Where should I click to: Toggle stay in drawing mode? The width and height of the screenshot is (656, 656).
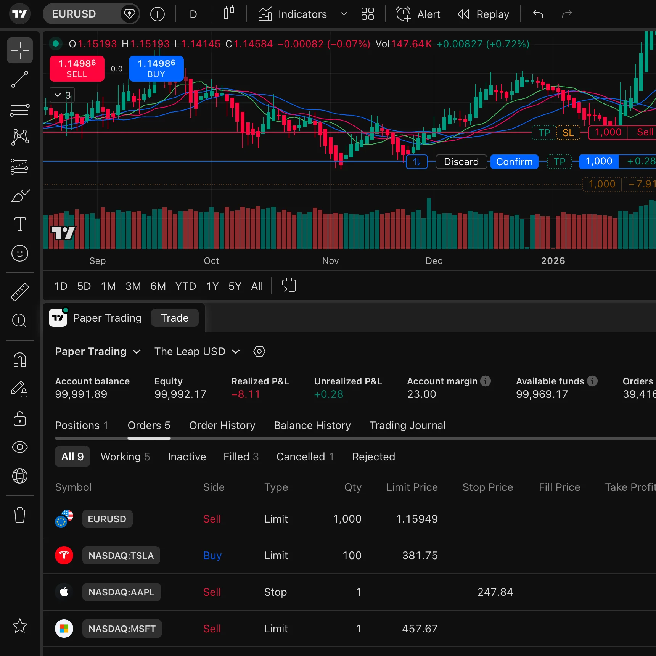[20, 389]
